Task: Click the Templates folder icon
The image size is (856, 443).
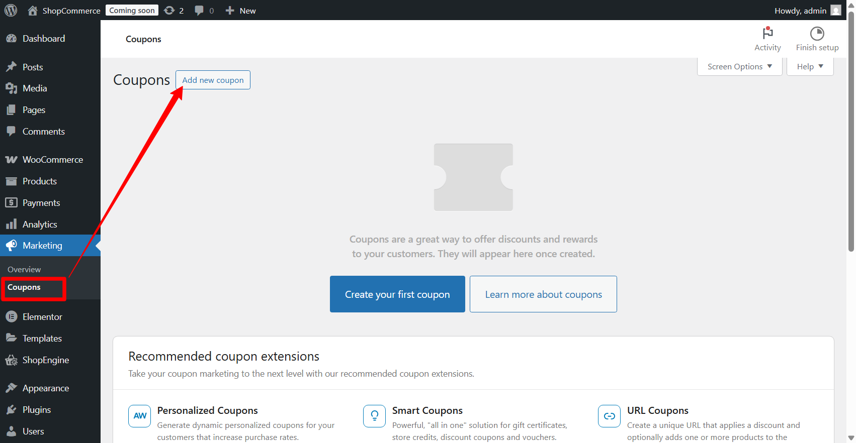Action: [11, 338]
